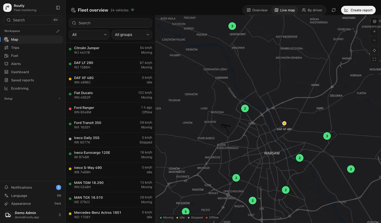Viewport: 381px width, 223px height.
Task: Select MAN TGX 18.510 row
Action: pos(110,200)
